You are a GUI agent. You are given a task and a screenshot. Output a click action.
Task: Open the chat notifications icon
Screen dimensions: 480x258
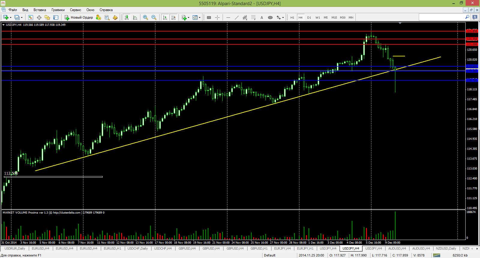(x=475, y=17)
